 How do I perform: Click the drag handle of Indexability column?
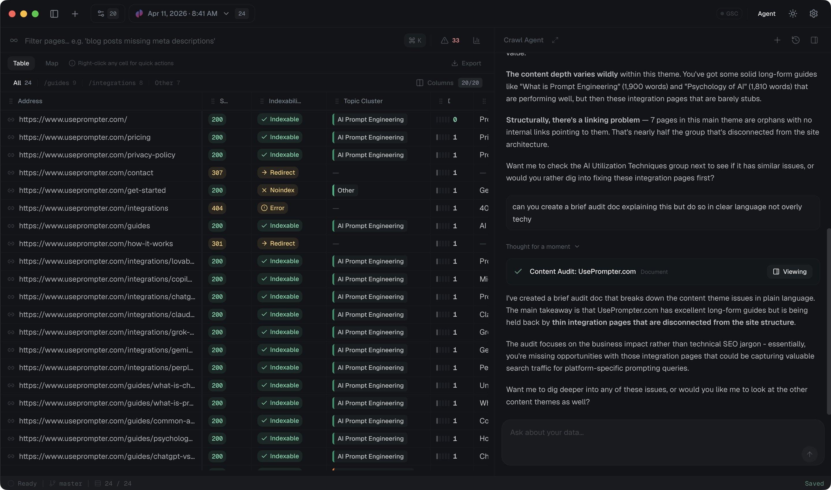click(x=262, y=101)
